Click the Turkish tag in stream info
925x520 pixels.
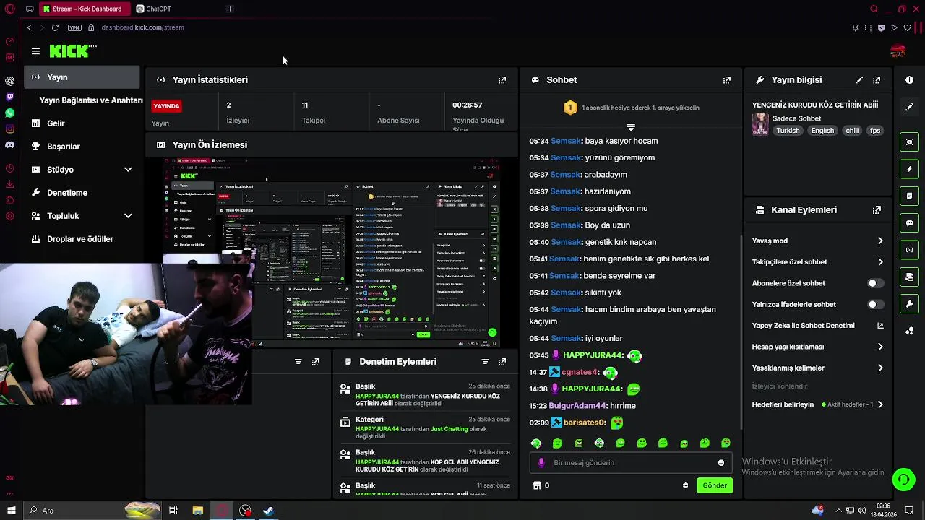pyautogui.click(x=788, y=131)
